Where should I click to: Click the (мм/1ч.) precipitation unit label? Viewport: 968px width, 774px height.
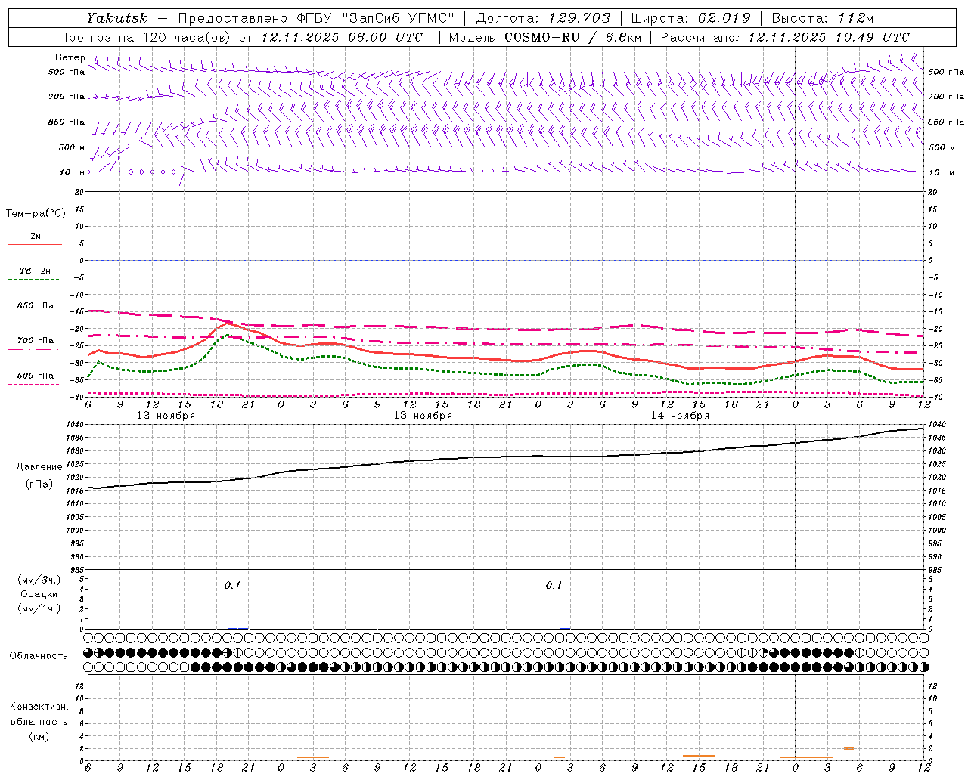click(x=39, y=608)
